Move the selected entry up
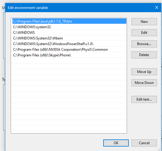162x151 pixels. coord(144,72)
